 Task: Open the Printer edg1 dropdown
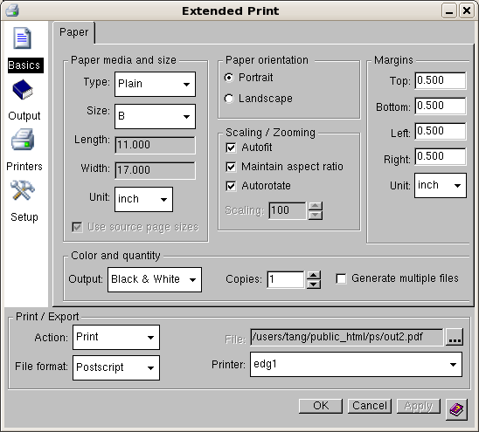pyautogui.click(x=356, y=365)
